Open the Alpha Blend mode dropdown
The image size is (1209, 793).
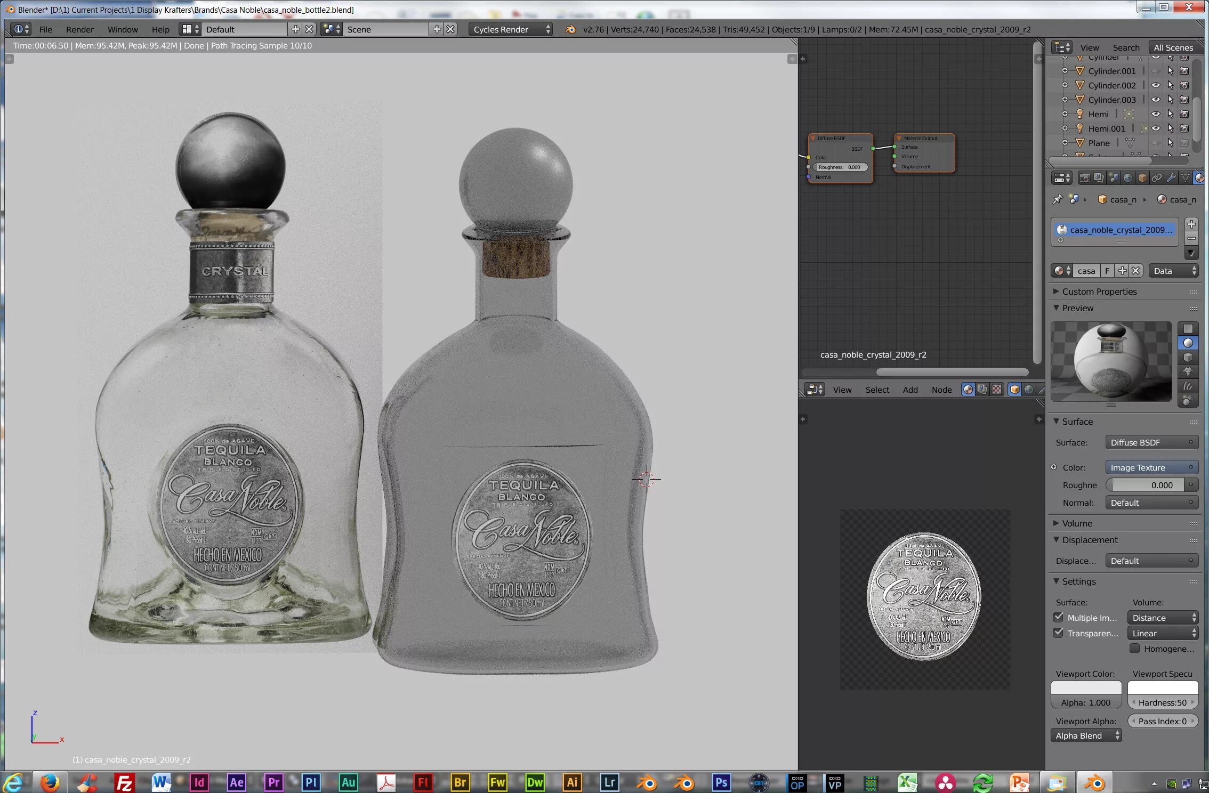point(1086,735)
